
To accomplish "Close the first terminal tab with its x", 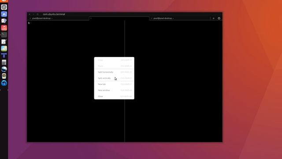I will coord(30,18).
